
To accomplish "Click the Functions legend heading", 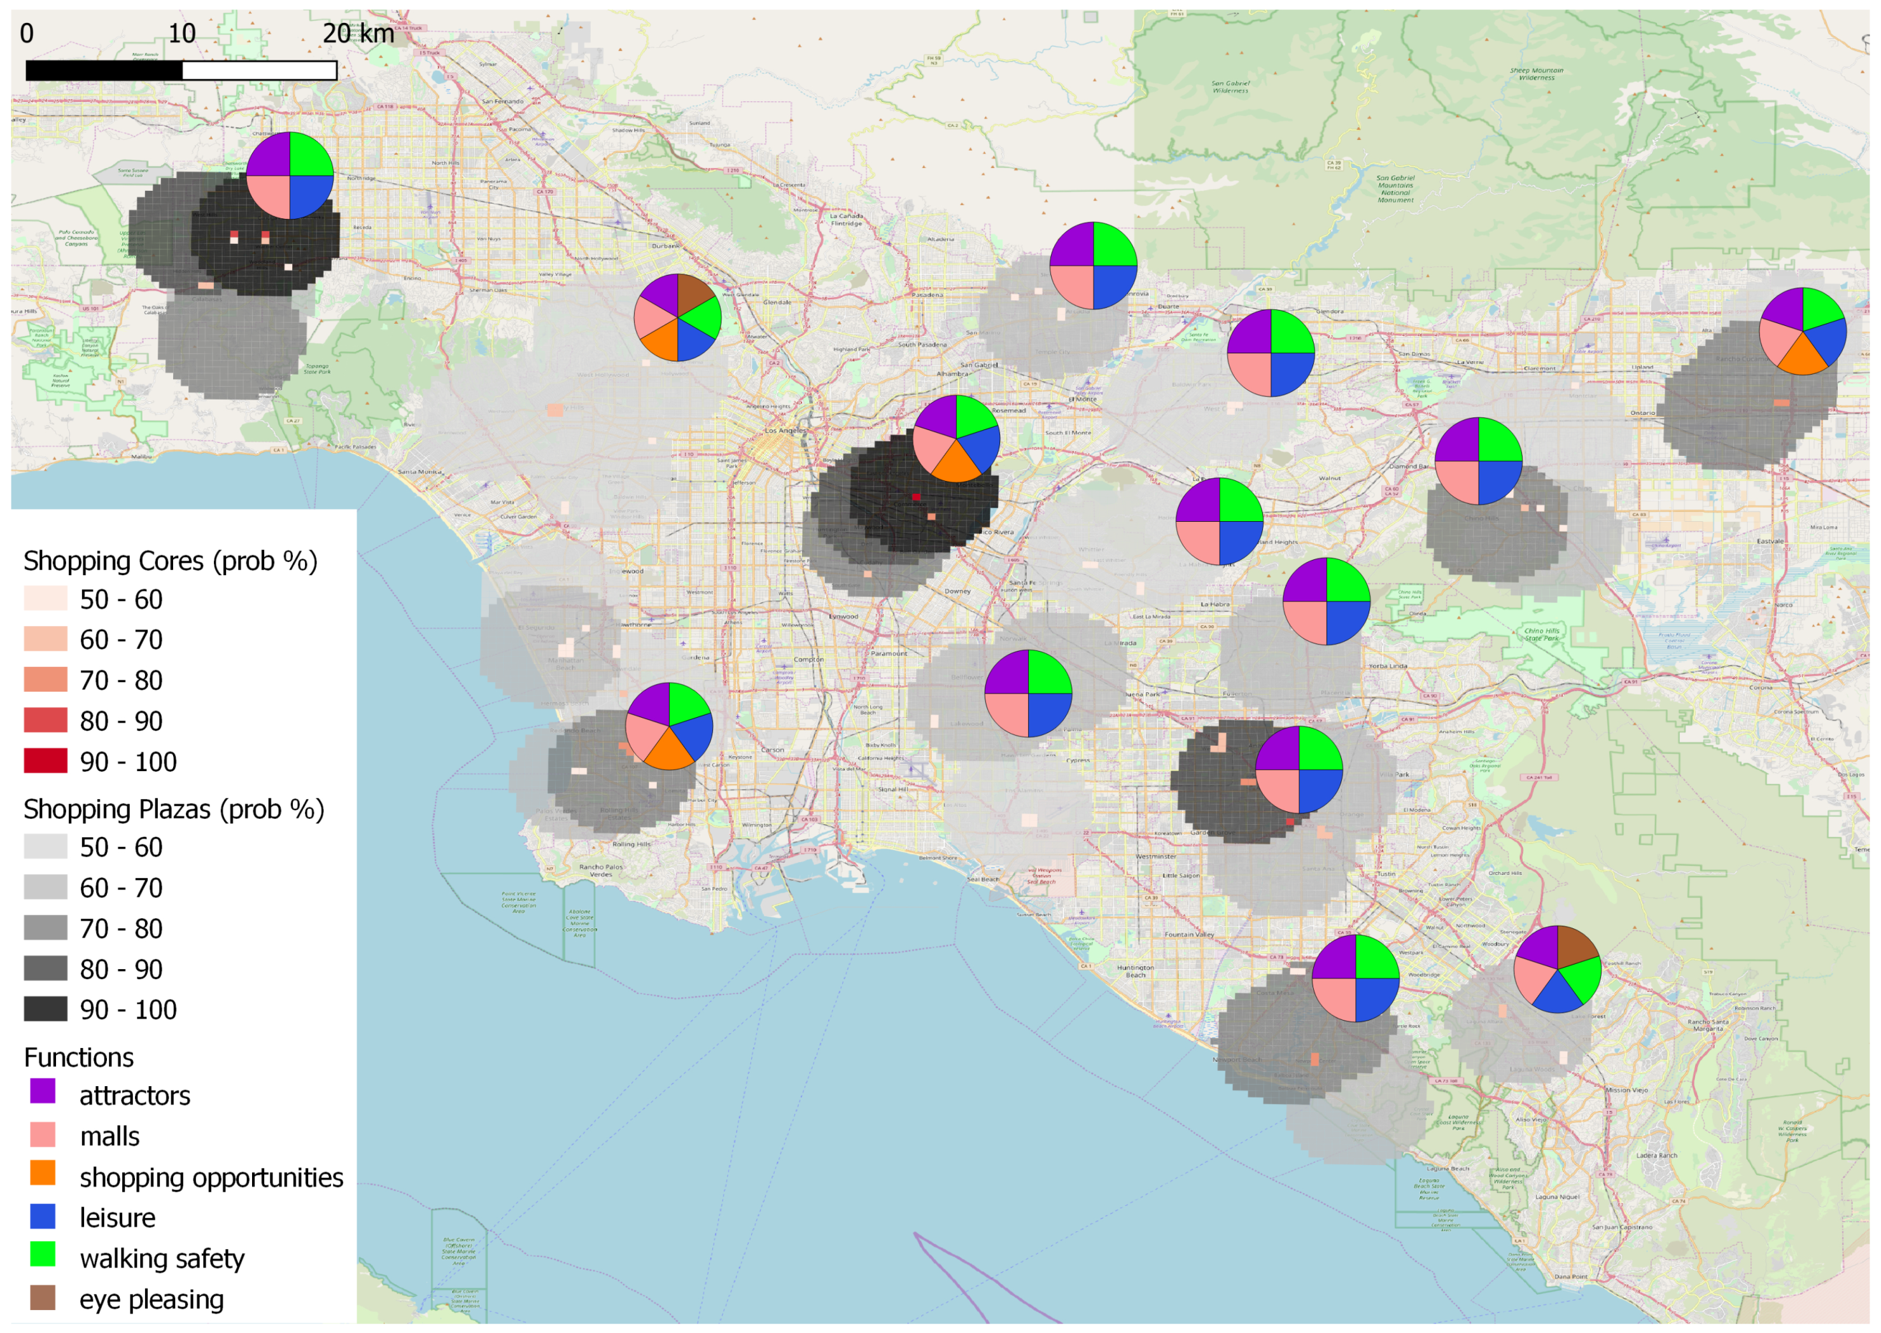I will point(79,1057).
